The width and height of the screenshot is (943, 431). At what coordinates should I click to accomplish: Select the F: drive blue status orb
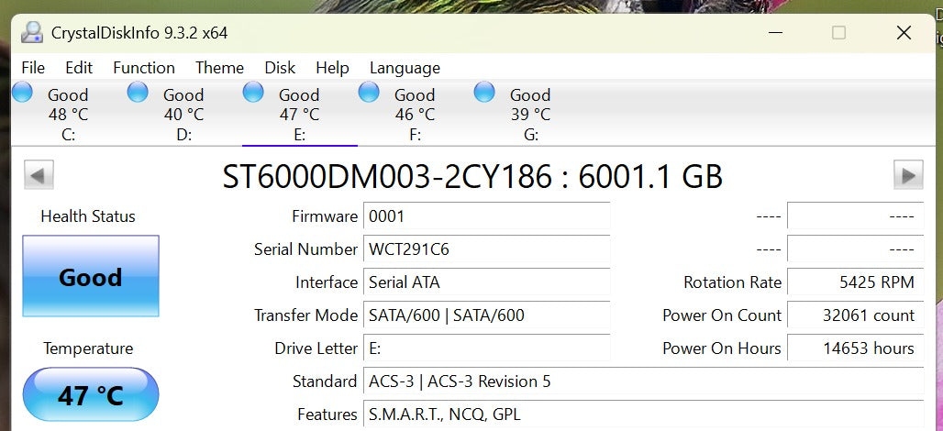(x=369, y=92)
